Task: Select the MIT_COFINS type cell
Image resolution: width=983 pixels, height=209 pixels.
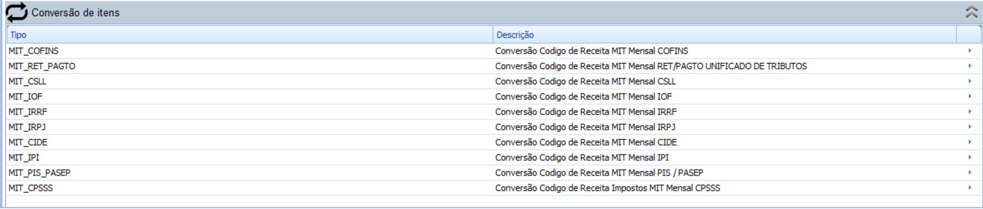Action: pyautogui.click(x=33, y=51)
